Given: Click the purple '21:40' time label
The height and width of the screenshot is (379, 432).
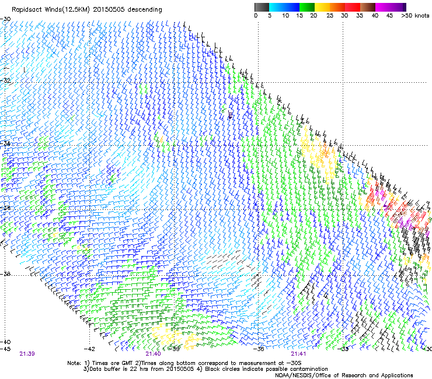Looking at the screenshot, I should (x=153, y=354).
